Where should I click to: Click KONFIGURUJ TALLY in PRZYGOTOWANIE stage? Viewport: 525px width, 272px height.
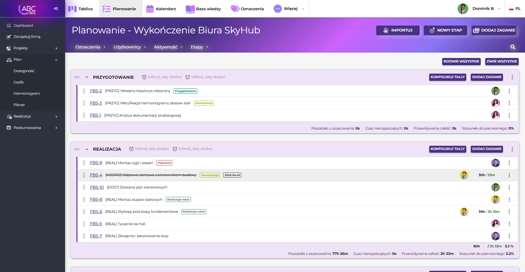448,77
